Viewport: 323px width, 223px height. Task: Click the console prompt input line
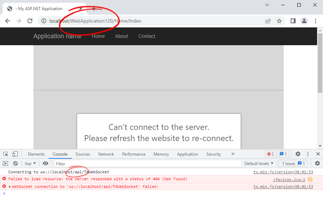click(x=161, y=193)
